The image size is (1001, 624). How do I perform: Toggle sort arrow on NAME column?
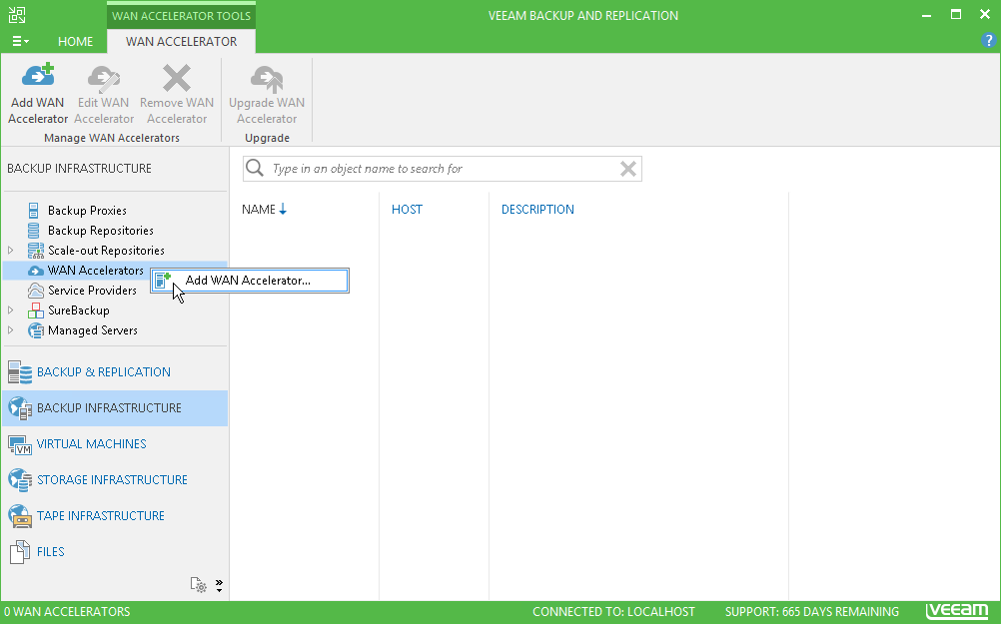[x=283, y=210]
